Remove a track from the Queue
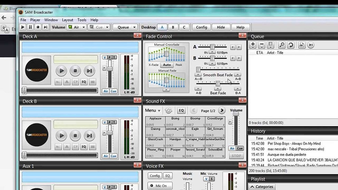This screenshot has width=338, height=190. coord(261,45)
